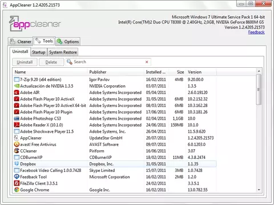Click the Dropbox icon in the list
Image resolution: width=274 pixels, height=205 pixels.
[17, 164]
